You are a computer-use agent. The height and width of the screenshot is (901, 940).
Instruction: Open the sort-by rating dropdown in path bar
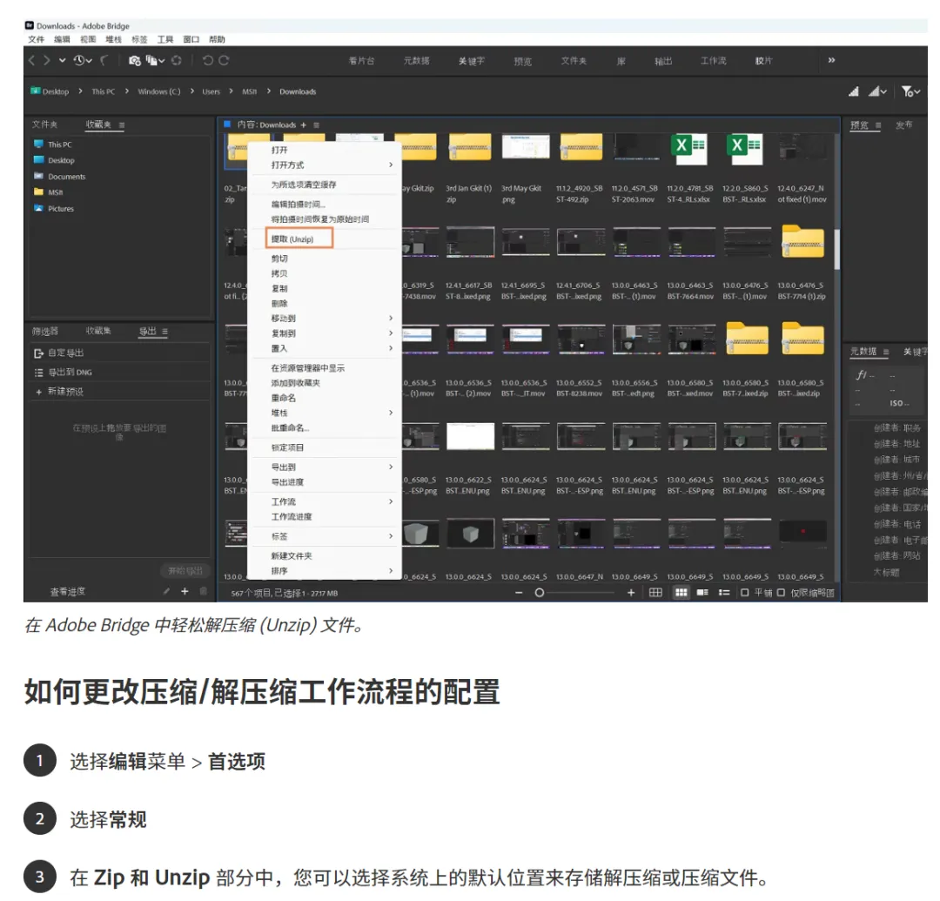pyautogui.click(x=877, y=91)
